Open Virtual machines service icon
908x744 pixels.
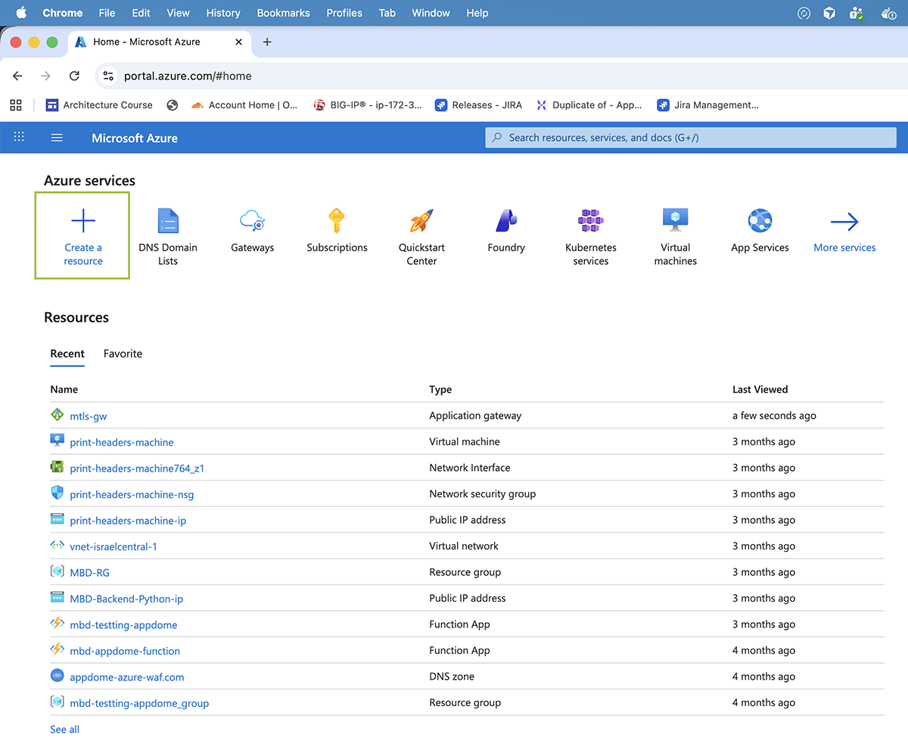(x=675, y=220)
